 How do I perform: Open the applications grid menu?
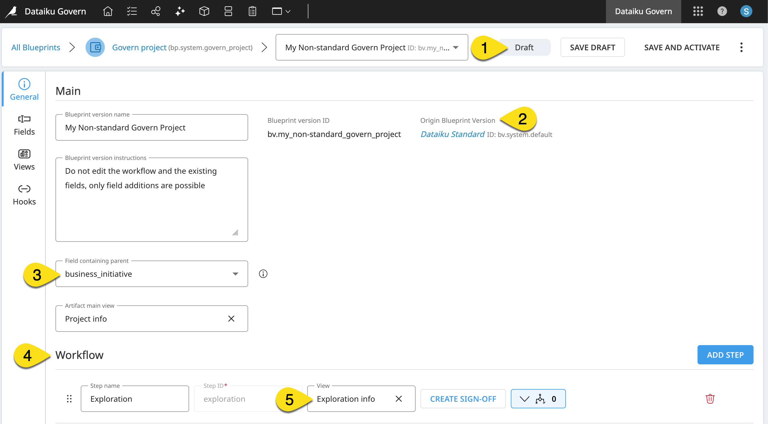tap(698, 11)
